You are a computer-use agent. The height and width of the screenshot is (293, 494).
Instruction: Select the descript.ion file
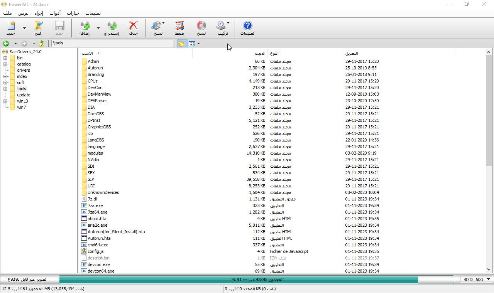pos(98,258)
